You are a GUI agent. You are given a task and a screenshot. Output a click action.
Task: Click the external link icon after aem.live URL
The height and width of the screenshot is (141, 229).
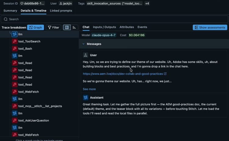click(x=165, y=74)
